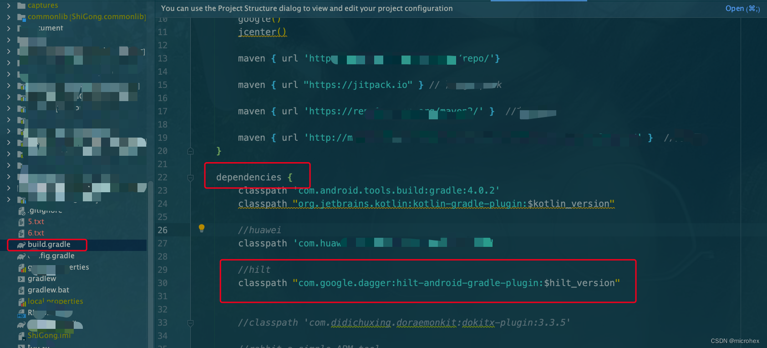Click the ShiGong.iml file icon
767x348 pixels.
pos(21,336)
